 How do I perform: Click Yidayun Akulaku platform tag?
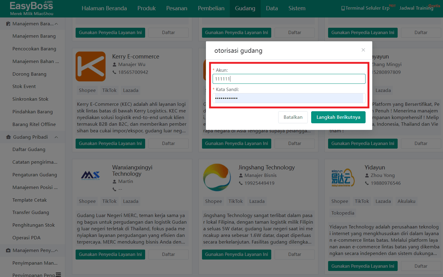[x=406, y=201]
